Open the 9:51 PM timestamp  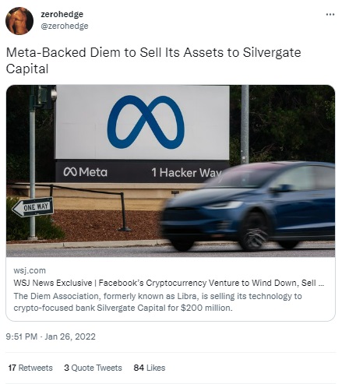coord(22,336)
